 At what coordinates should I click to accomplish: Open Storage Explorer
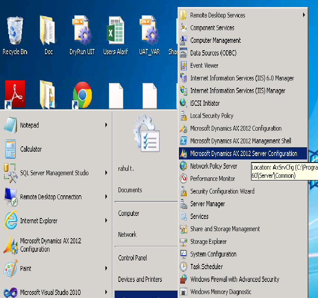point(243,241)
